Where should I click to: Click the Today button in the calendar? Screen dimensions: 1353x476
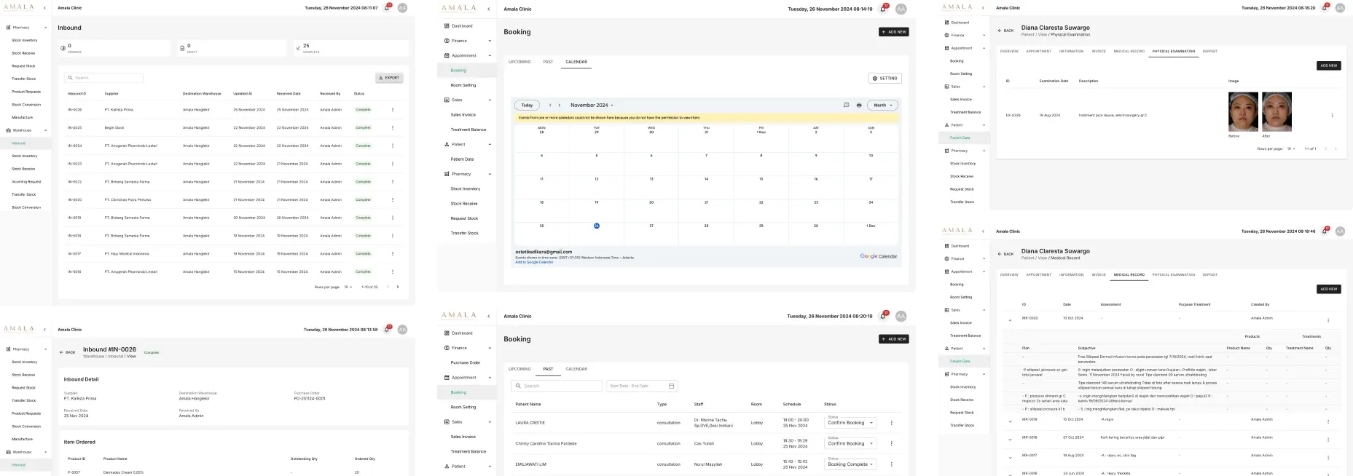pyautogui.click(x=527, y=105)
